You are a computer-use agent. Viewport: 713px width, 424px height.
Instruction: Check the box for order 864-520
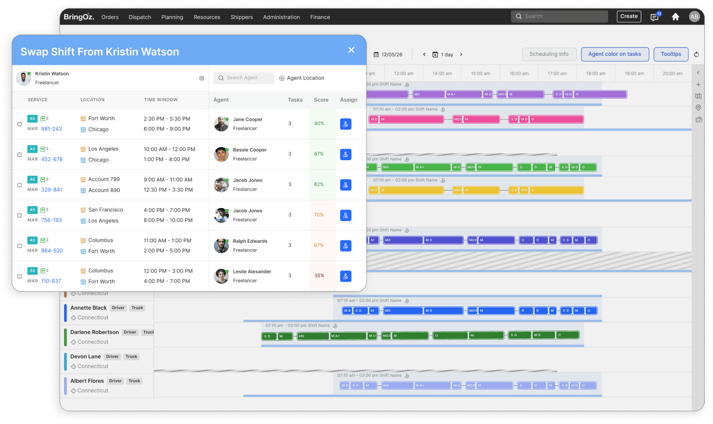click(x=20, y=246)
